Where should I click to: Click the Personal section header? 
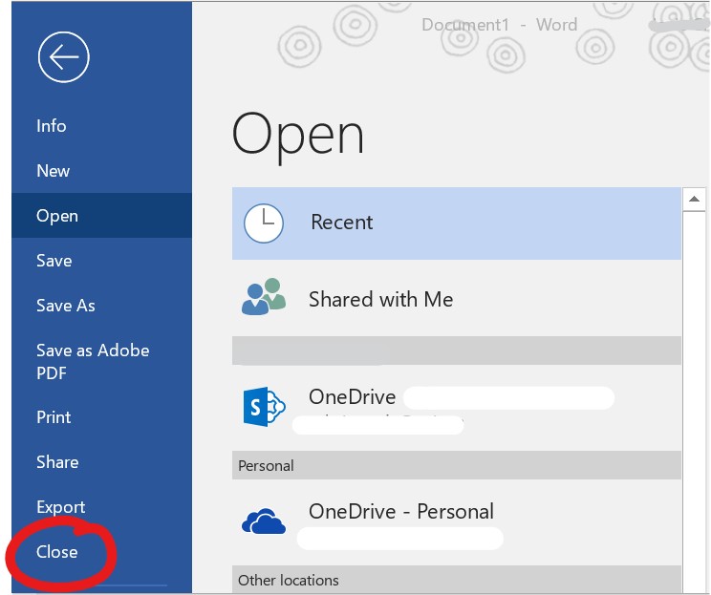457,465
